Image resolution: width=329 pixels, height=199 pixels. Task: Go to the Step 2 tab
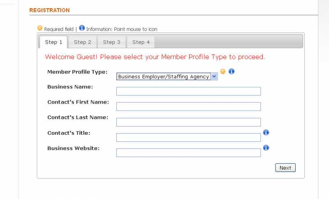(x=83, y=42)
